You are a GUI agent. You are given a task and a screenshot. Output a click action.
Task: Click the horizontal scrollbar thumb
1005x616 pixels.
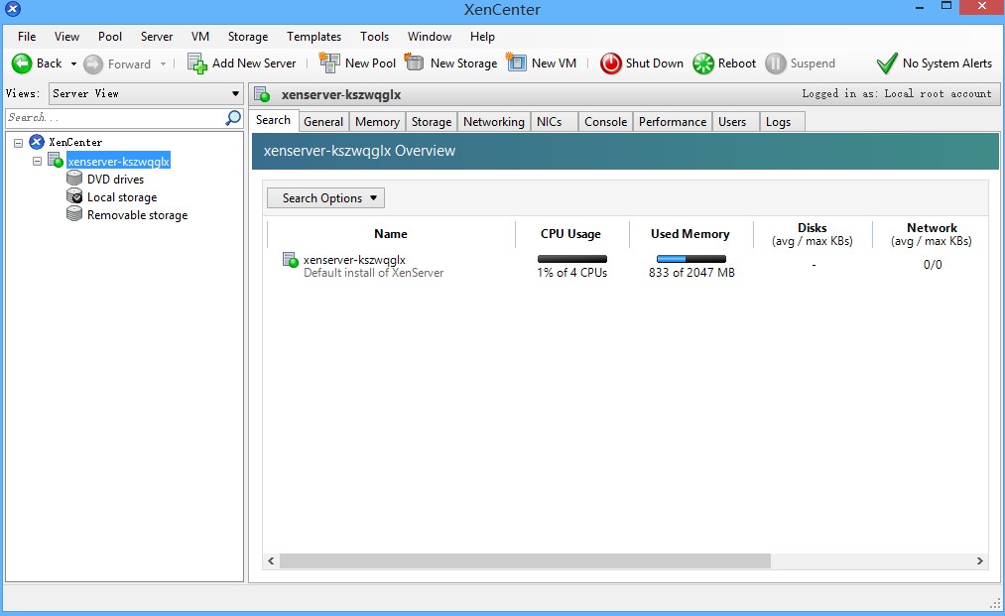(525, 560)
